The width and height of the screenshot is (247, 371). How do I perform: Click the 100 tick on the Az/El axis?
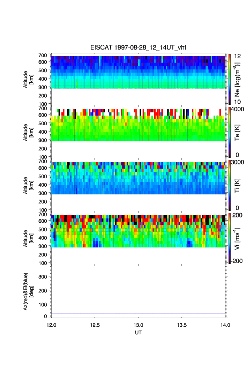(43, 305)
